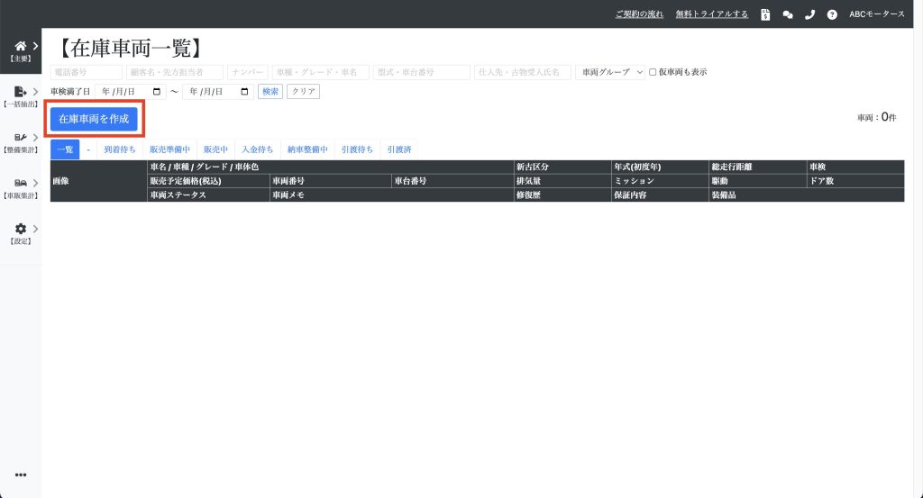Open the help question mark icon
923x498 pixels.
click(832, 14)
